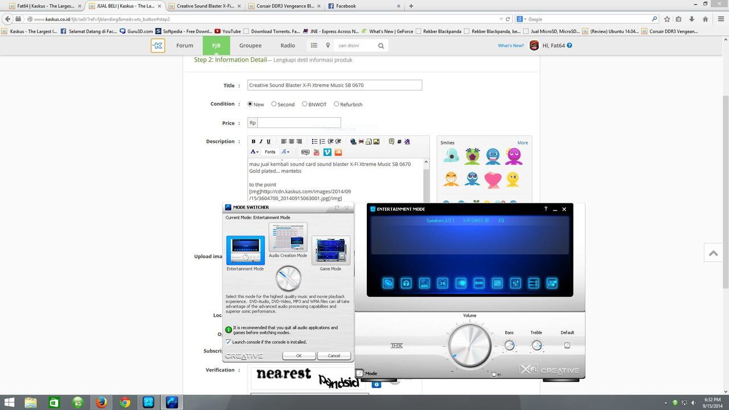729x410 pixels.
Task: Click the Title input field
Action: pos(335,85)
